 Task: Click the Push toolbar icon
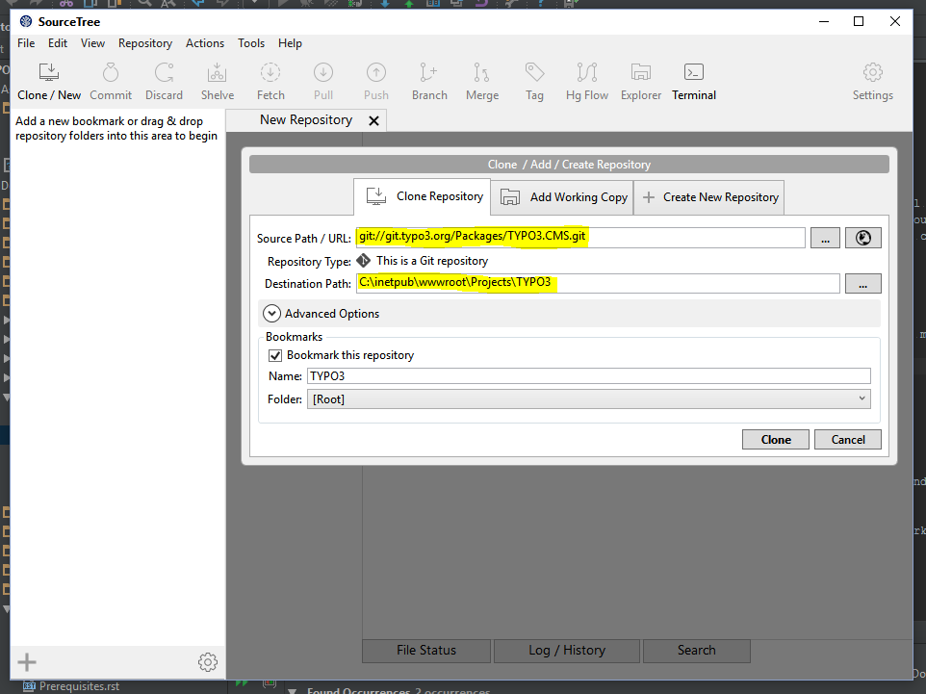(376, 72)
